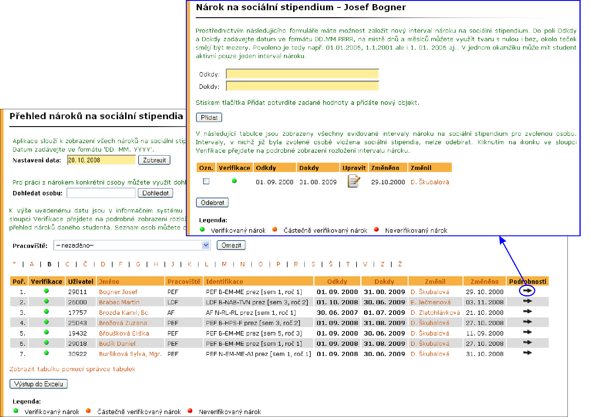Click the Přidat button
Screen dimensions: 590x417
click(x=209, y=117)
